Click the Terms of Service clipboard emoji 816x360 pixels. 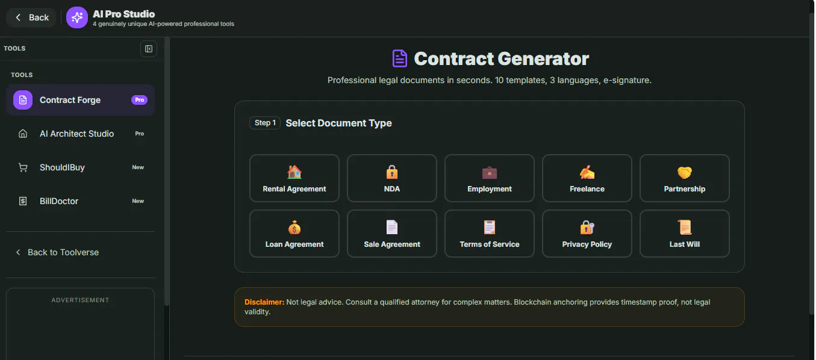(x=490, y=228)
